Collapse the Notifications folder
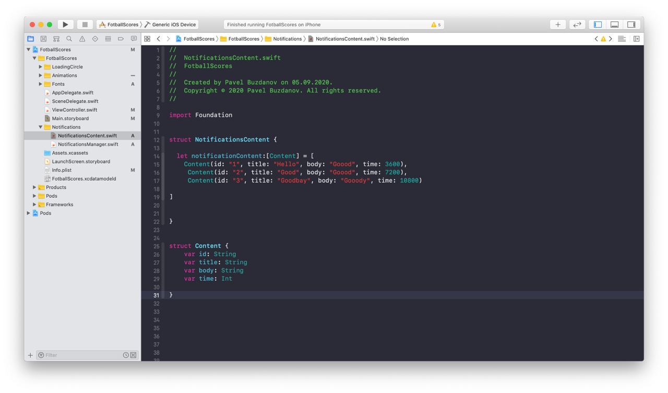 (x=41, y=127)
